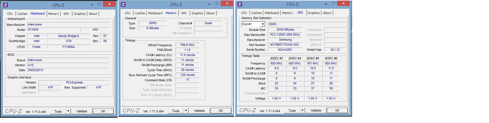Click the CPU-Z icon in the SPD window title bar
Image resolution: width=489 pixels, height=123 pixels.
pyautogui.click(x=239, y=4)
